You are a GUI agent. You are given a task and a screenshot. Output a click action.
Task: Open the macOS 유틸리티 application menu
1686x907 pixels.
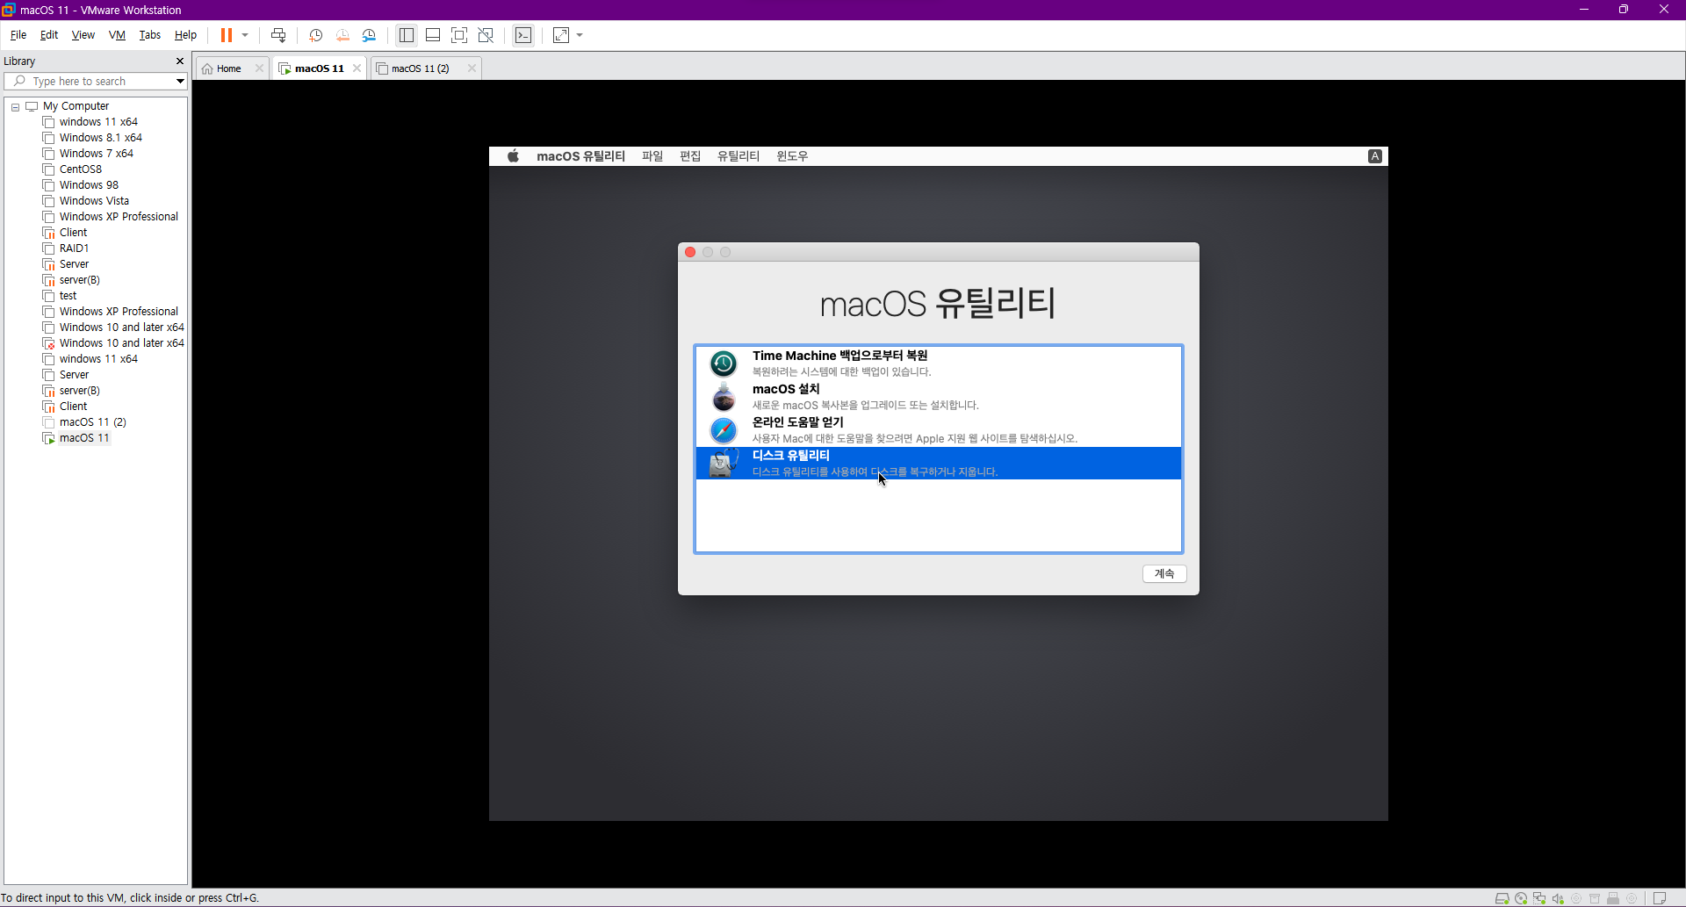pos(580,156)
